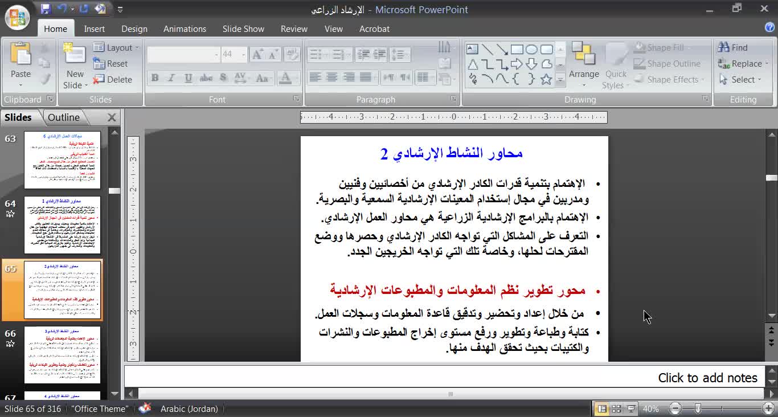Screen dimensions: 778x417
Task: Select the Scribble freeform shape
Action: coord(472,79)
